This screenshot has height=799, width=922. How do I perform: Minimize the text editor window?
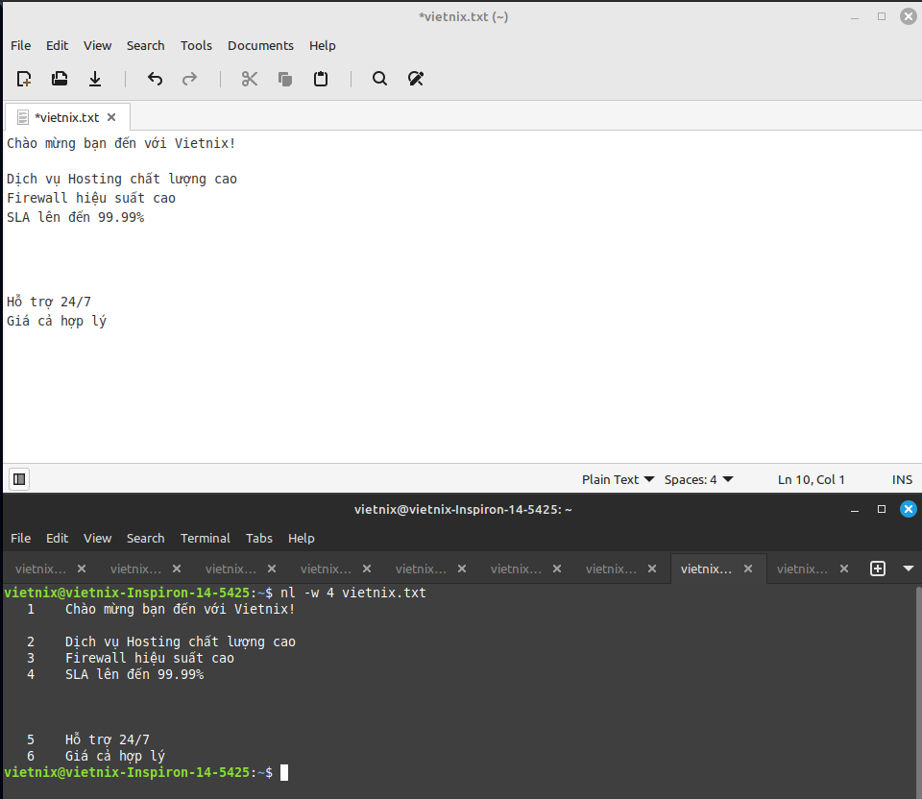click(x=855, y=16)
